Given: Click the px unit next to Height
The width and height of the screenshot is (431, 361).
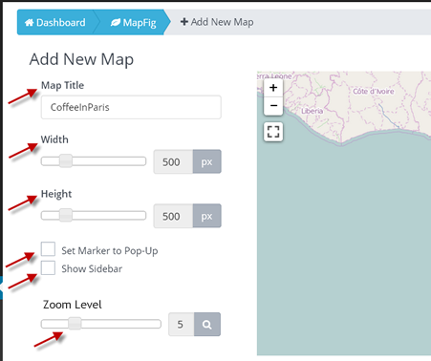Looking at the screenshot, I should pyautogui.click(x=206, y=216).
